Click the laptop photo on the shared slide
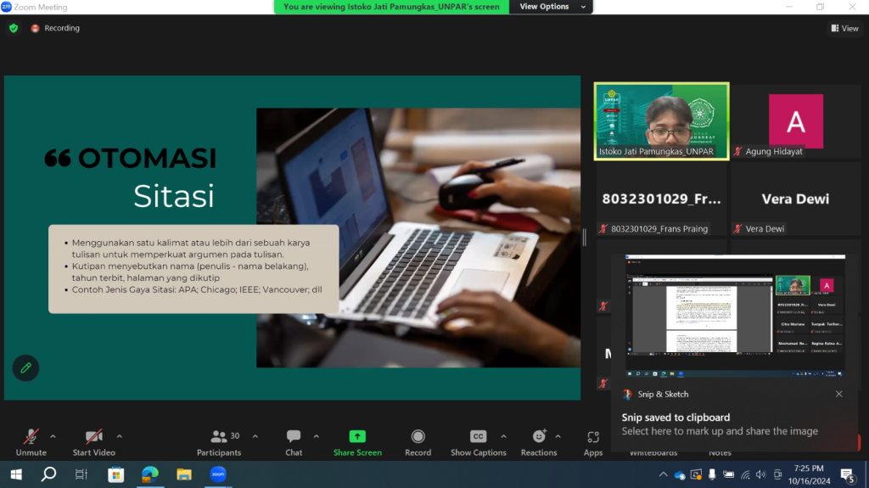The height and width of the screenshot is (488, 869). (418, 238)
